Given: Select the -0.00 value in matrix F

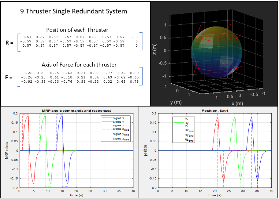Looking at the screenshot, I should [x=133, y=73].
